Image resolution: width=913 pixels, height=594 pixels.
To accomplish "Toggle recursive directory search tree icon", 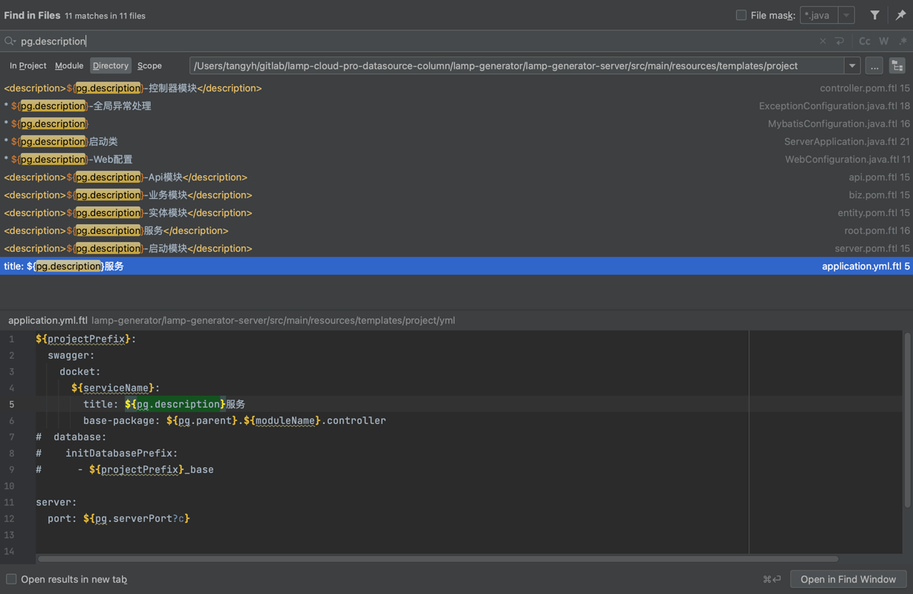I will point(897,66).
